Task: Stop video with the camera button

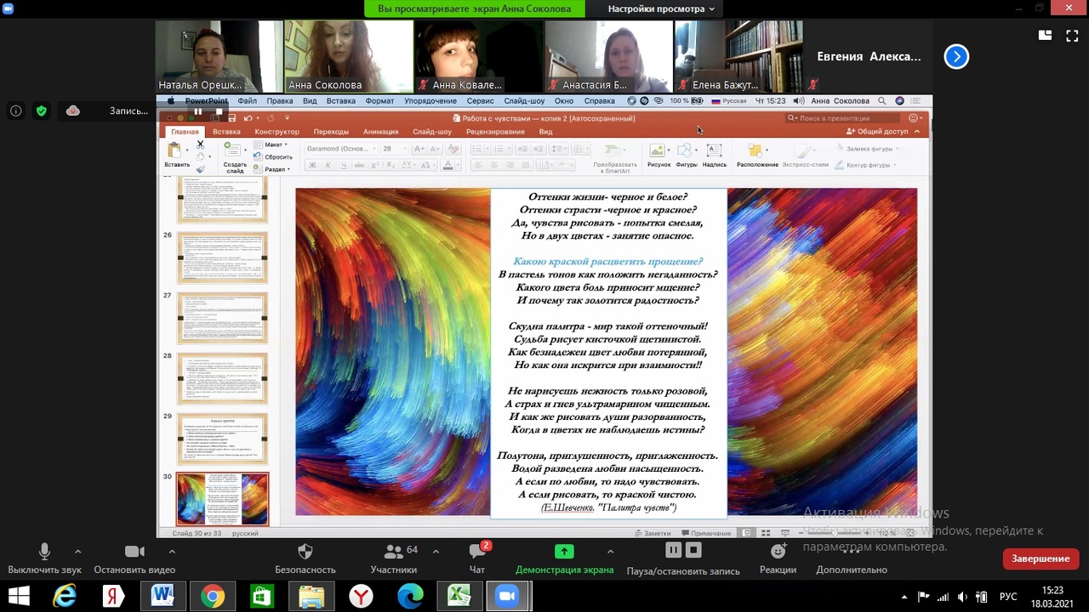Action: (x=134, y=552)
